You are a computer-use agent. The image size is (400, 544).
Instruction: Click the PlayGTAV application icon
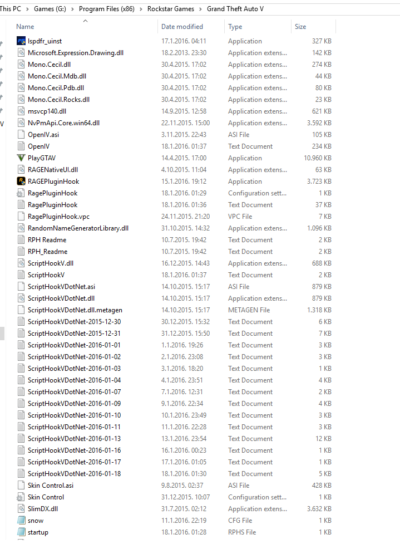(21, 158)
